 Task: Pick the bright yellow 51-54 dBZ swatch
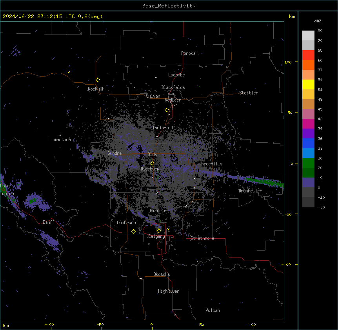(x=308, y=84)
